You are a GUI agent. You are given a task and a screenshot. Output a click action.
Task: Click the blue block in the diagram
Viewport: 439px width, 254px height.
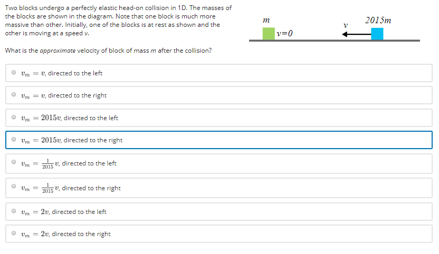(x=377, y=34)
